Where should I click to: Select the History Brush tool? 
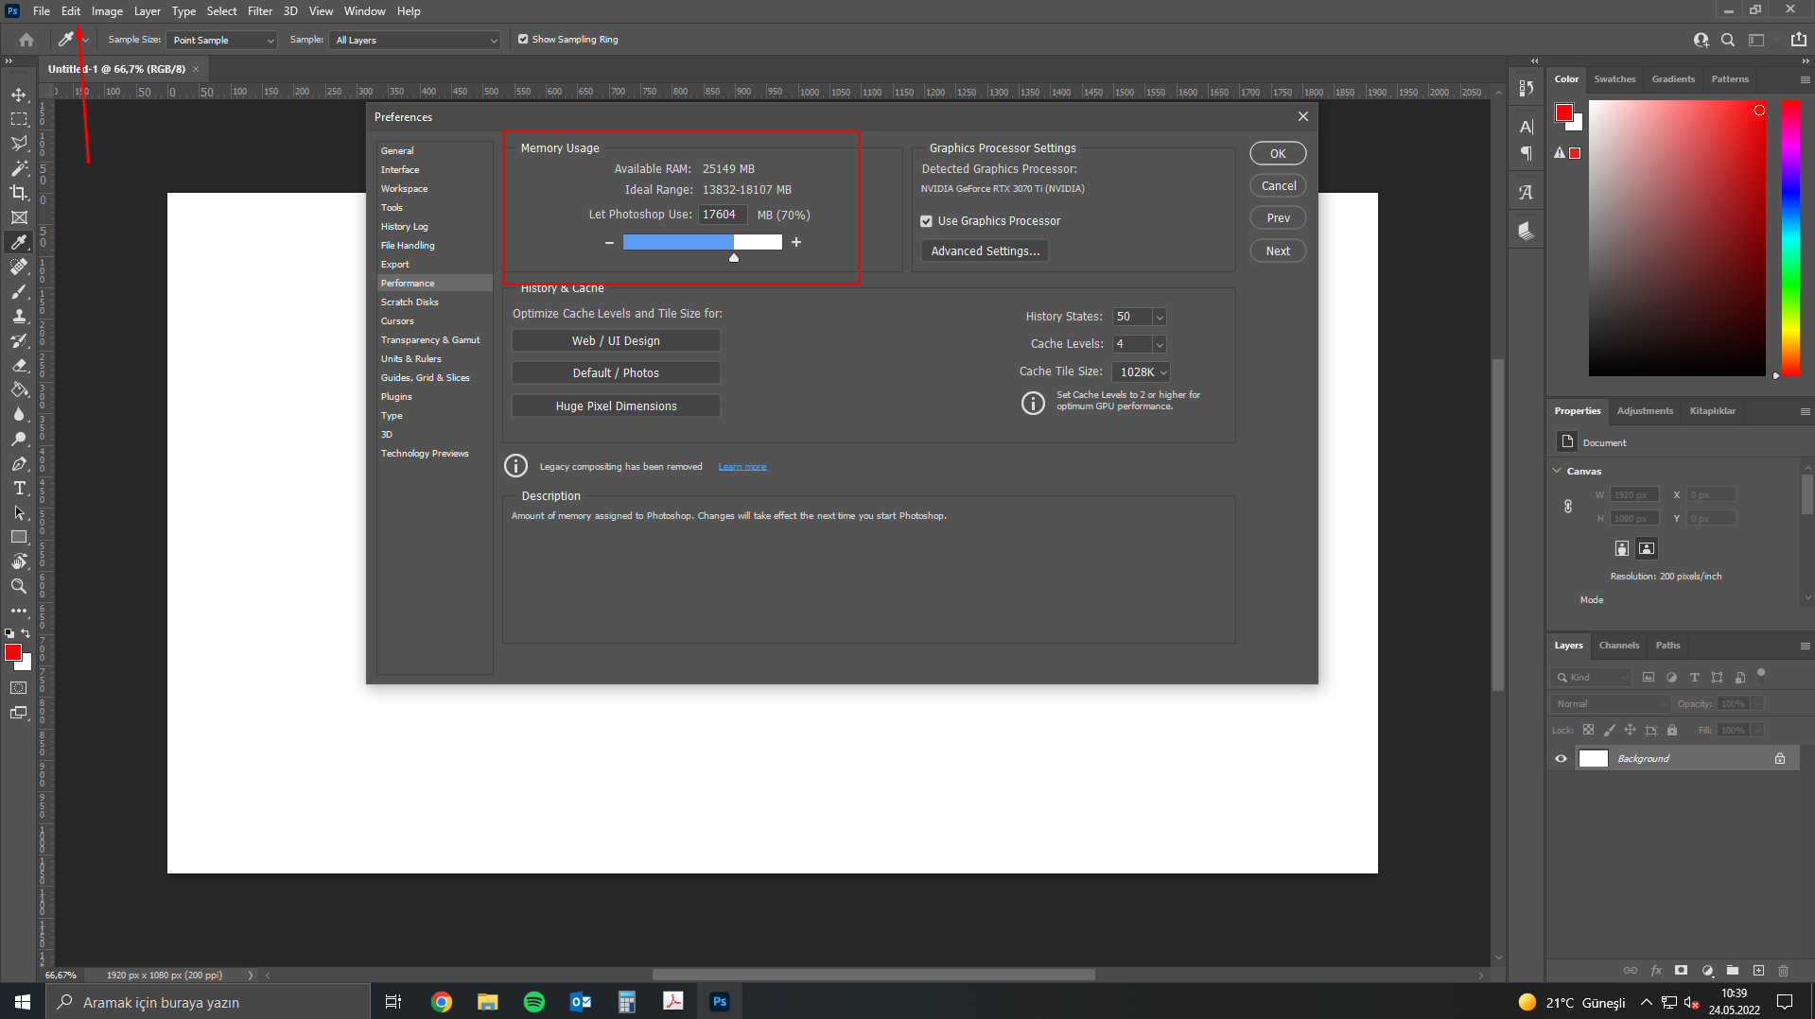tap(19, 340)
